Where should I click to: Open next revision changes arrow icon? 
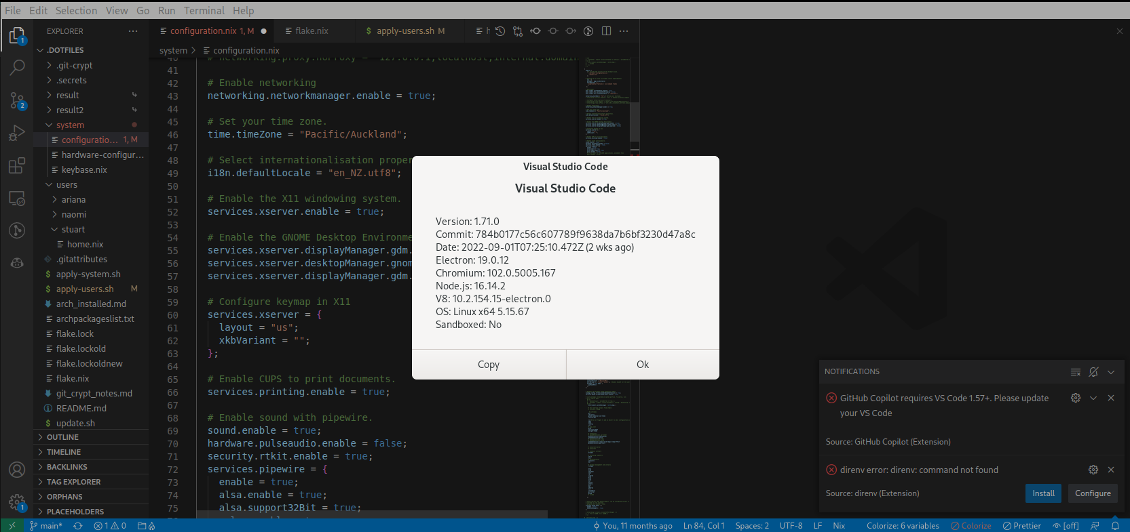[x=571, y=31]
